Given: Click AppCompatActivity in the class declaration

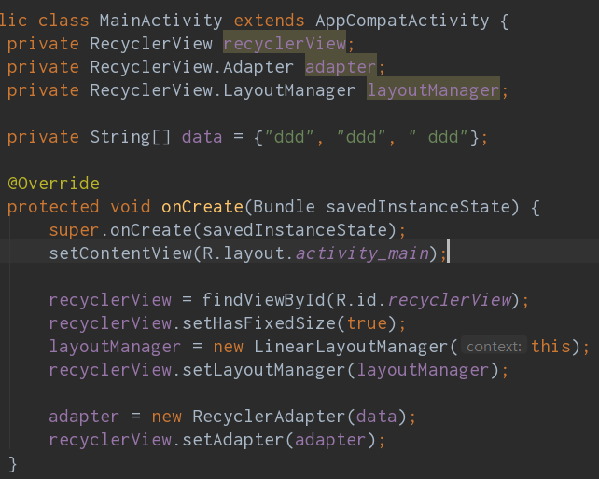Looking at the screenshot, I should [x=402, y=21].
